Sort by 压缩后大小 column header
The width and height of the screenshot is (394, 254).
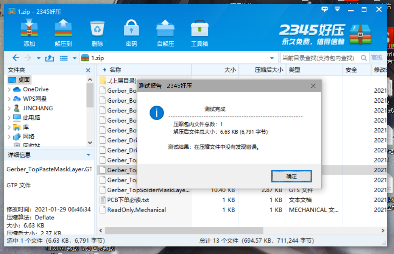(262, 70)
